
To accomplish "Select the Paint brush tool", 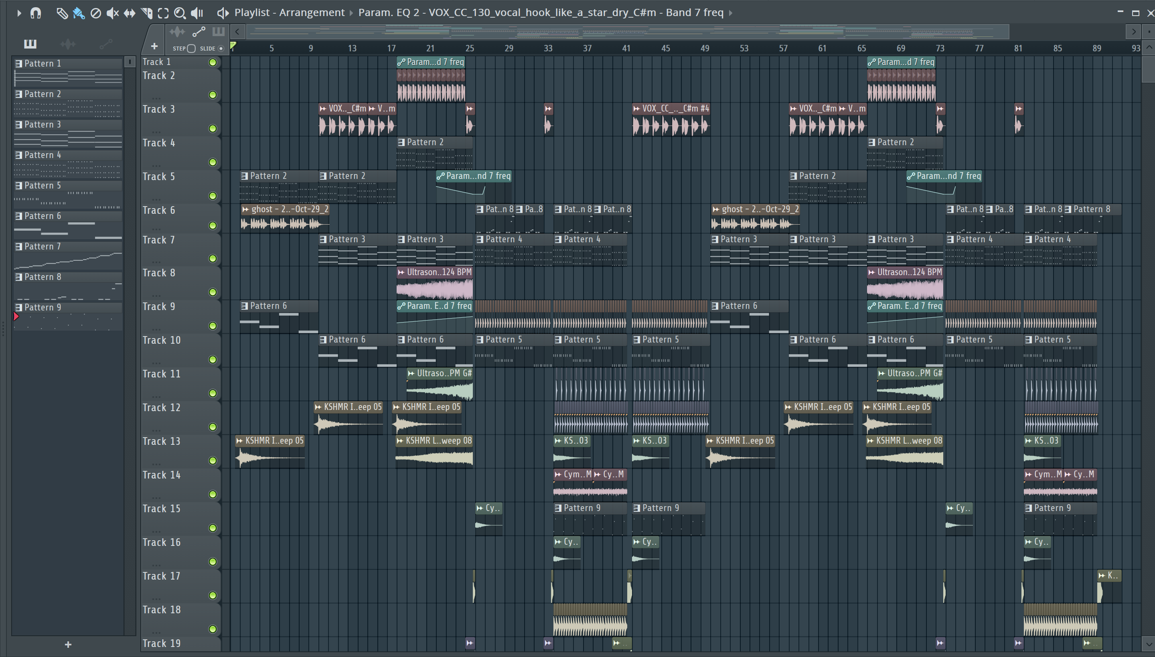I will (x=79, y=13).
